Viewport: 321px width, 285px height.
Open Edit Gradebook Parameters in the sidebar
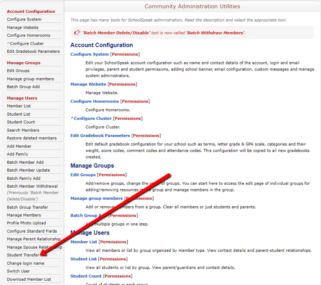(33, 51)
